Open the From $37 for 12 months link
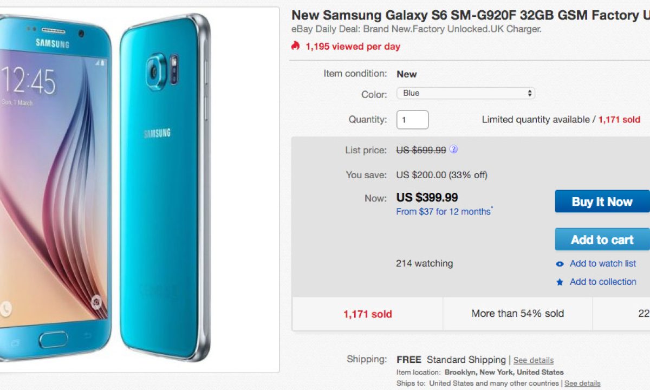Screen dimensions: 650x390 tap(444, 212)
